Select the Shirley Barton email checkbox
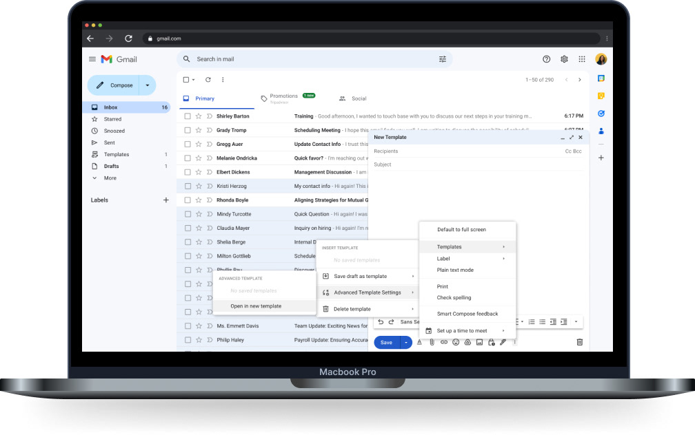 188,116
